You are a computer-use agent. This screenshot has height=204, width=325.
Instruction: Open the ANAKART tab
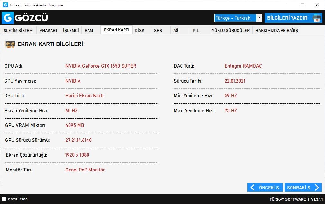click(49, 30)
